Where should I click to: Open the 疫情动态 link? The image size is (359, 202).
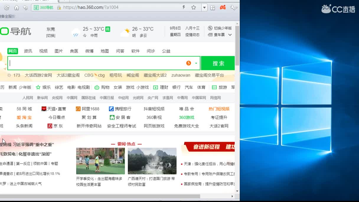click(192, 35)
